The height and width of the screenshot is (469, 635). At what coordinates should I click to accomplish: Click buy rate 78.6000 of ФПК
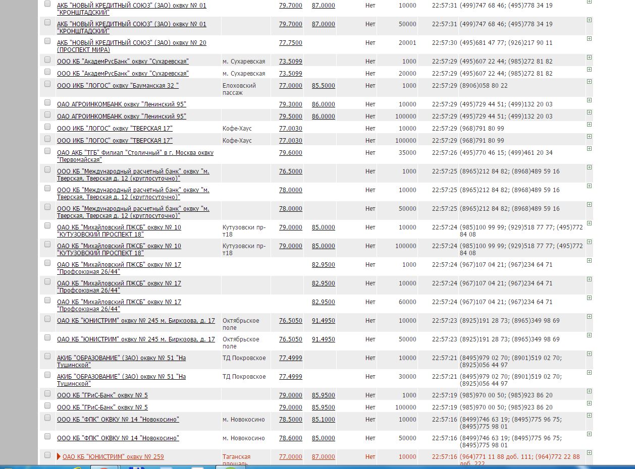point(291,438)
